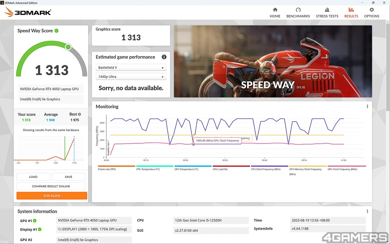Toggle GPU Load (%) legend
This screenshot has width=390, height=244.
231,168
